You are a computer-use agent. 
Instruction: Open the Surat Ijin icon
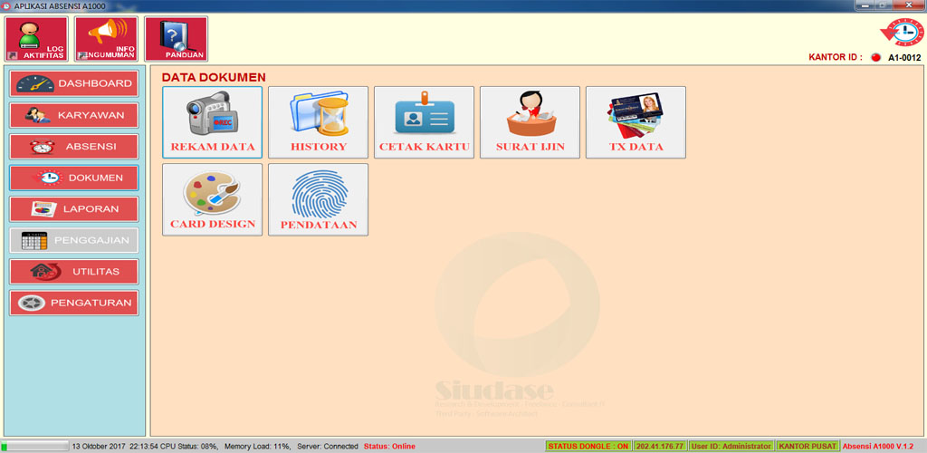point(530,122)
